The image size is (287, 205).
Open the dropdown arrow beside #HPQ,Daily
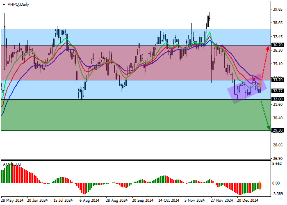click(4, 4)
